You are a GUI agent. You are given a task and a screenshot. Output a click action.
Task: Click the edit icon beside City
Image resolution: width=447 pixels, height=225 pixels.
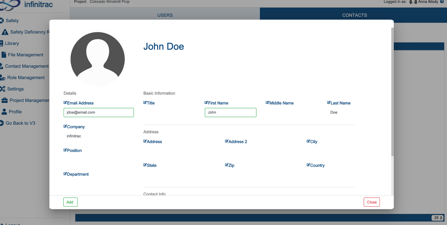tap(308, 141)
